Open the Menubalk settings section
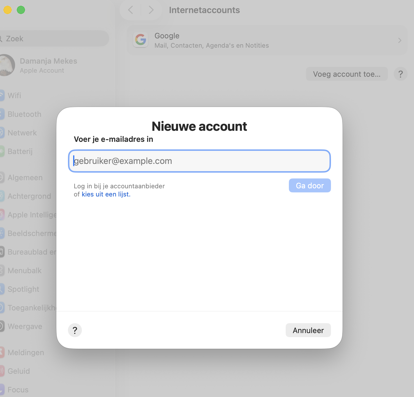This screenshot has width=414, height=397. click(2, 270)
